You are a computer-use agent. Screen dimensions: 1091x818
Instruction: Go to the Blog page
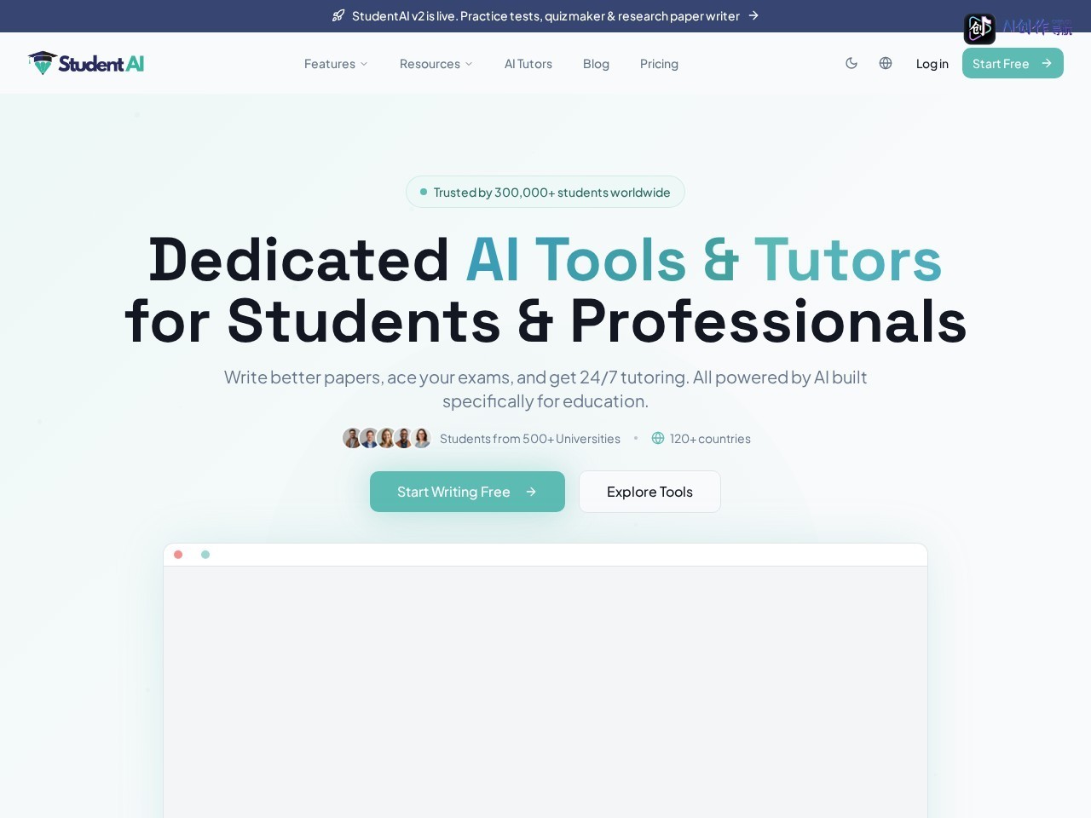pos(596,64)
